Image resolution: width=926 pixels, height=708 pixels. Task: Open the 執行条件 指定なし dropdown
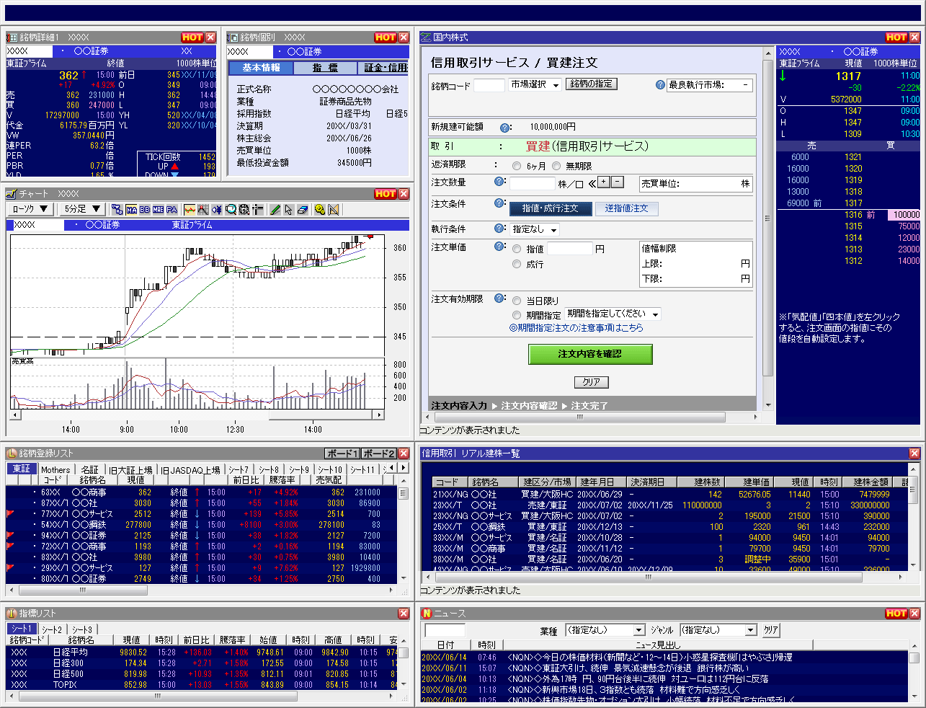coord(535,229)
